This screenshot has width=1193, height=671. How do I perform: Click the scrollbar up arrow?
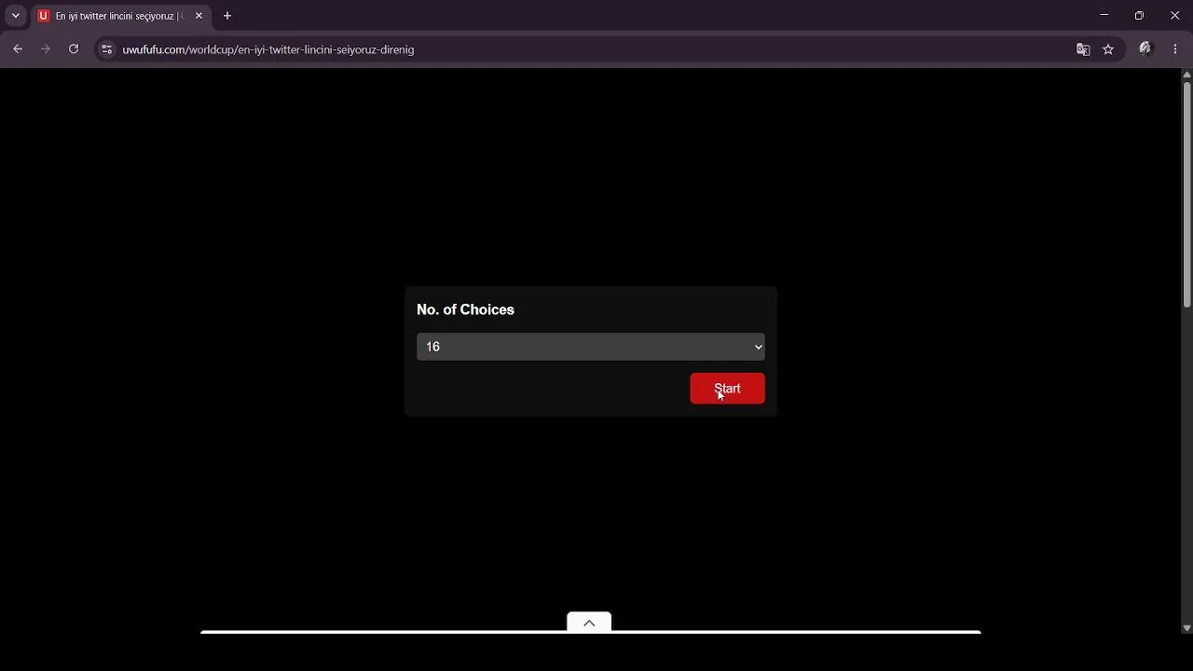coord(1186,75)
